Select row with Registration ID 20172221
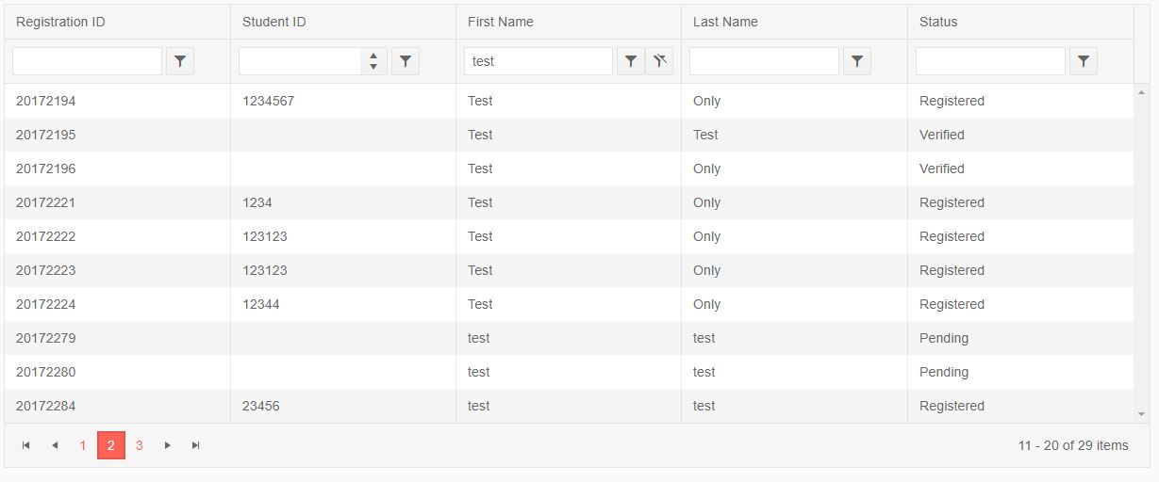 click(x=45, y=202)
